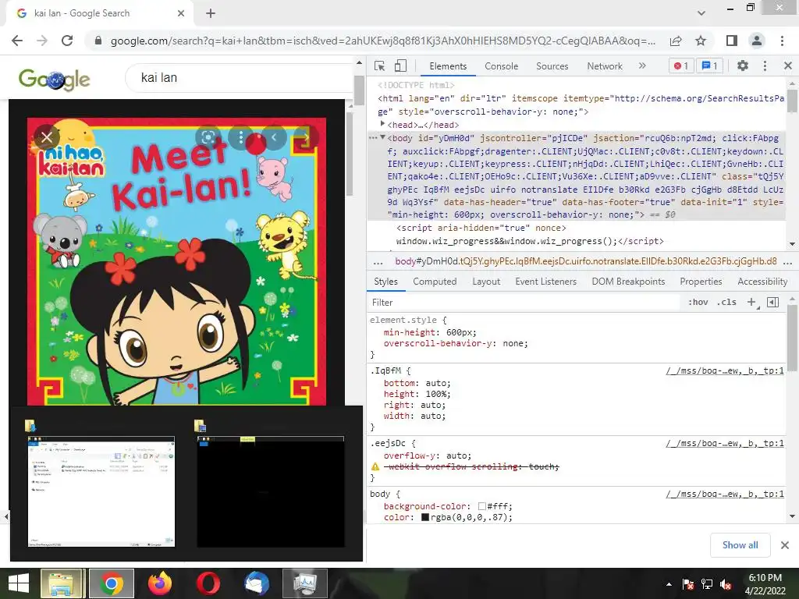799x599 pixels.
Task: Bookmark this page with the star
Action: pyautogui.click(x=701, y=41)
